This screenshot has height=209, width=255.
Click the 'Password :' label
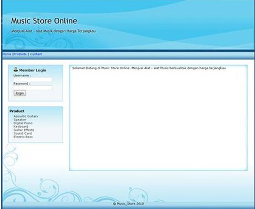[x=22, y=83]
